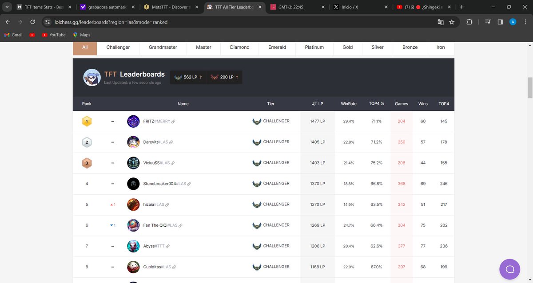This screenshot has height=283, width=533.
Task: Open Fan The QiQi#LAS player profile
Action: pyautogui.click(x=160, y=225)
